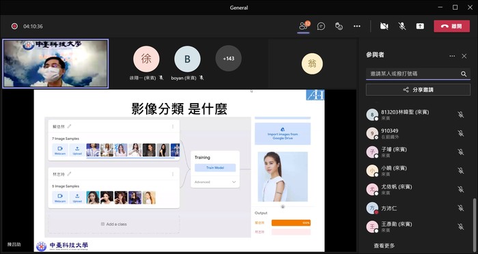Screen dimensions: 478x254
Task: Close the 參與者 panel
Action: pyautogui.click(x=464, y=56)
